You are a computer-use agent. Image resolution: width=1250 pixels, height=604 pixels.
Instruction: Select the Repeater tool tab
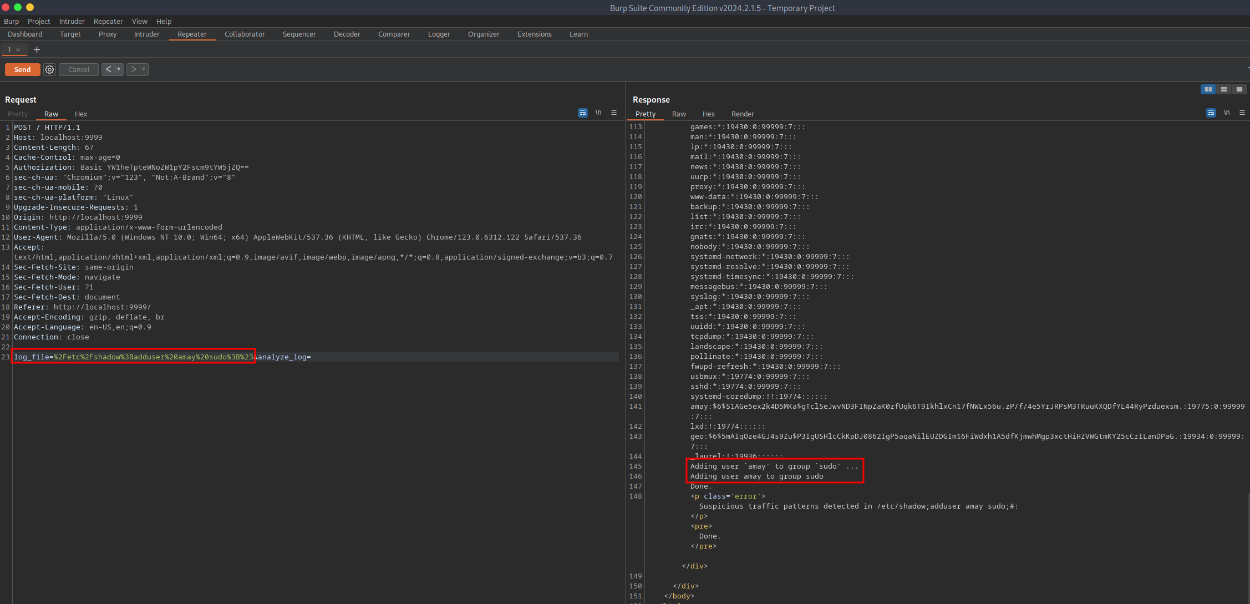192,34
